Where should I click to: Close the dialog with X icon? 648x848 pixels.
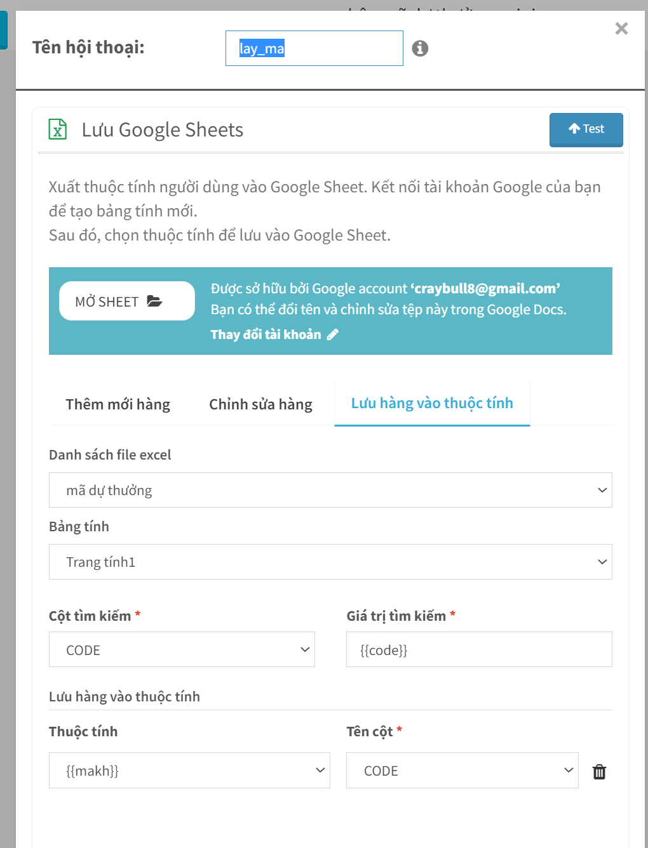pos(621,29)
